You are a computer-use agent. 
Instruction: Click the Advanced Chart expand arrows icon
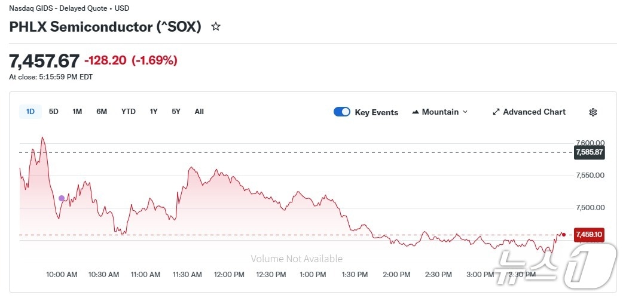(x=496, y=112)
